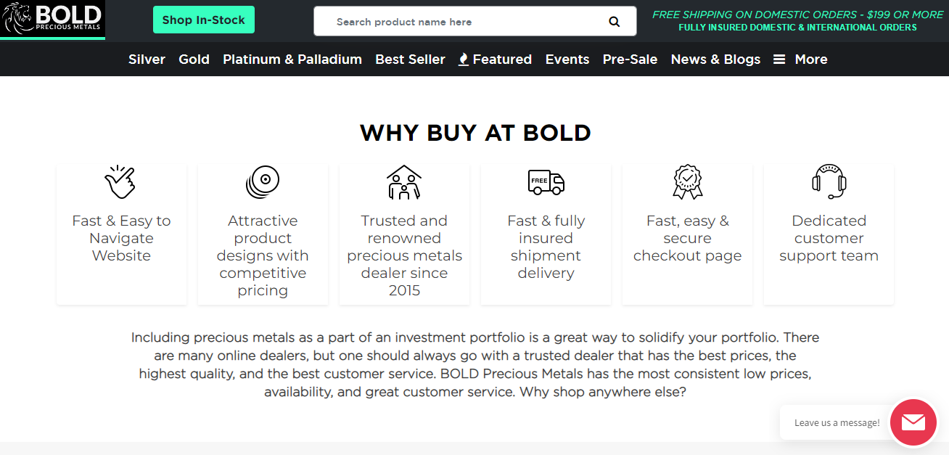The width and height of the screenshot is (949, 455).
Task: Open the Gold menu
Action: (x=194, y=60)
